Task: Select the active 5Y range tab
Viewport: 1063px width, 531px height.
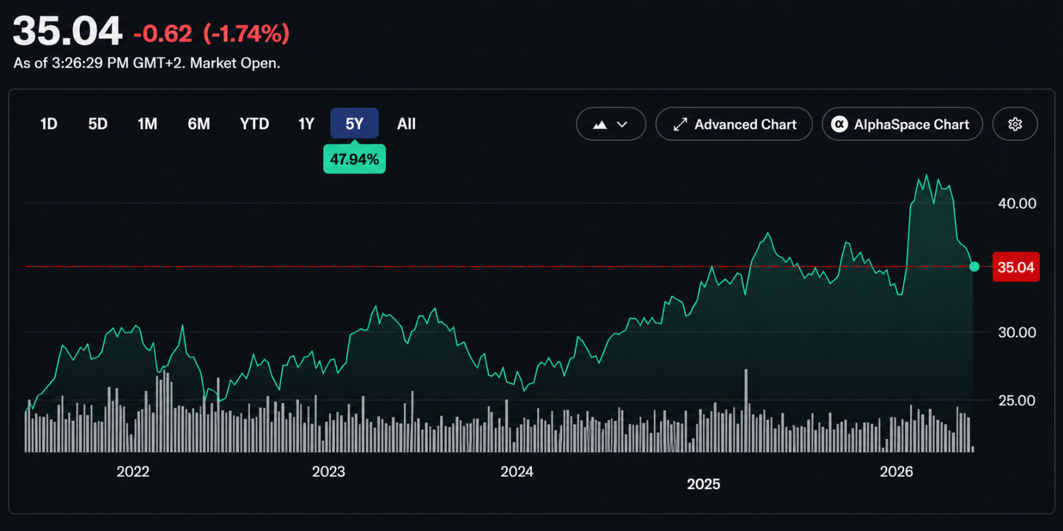Action: (354, 123)
